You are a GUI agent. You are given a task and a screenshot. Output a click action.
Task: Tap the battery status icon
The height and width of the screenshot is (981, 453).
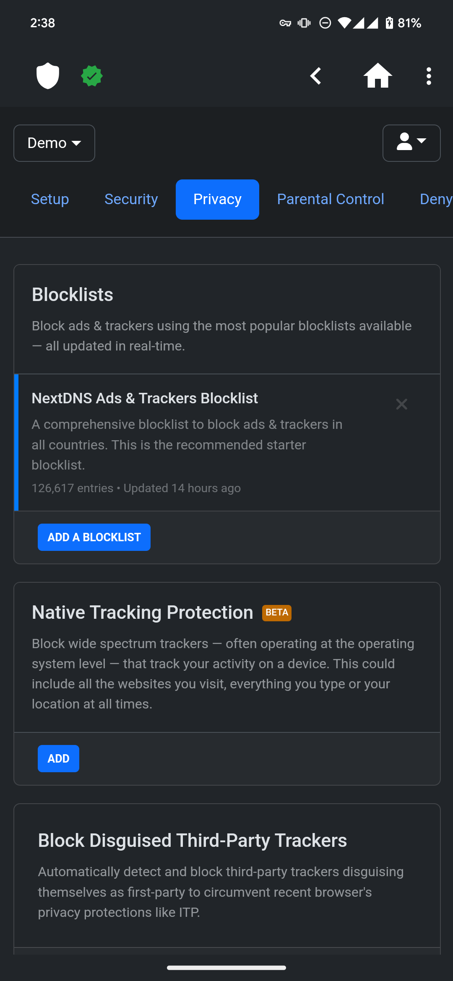389,23
